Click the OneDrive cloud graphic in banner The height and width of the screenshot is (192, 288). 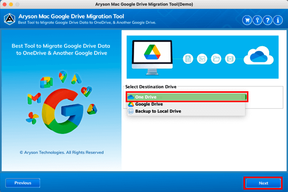pos(259,56)
